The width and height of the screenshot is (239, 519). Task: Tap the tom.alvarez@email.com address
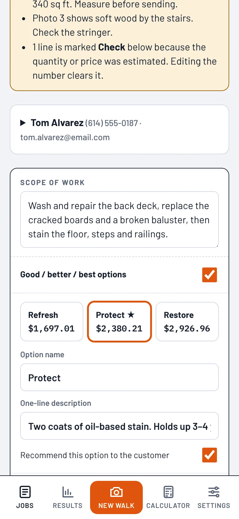click(65, 137)
